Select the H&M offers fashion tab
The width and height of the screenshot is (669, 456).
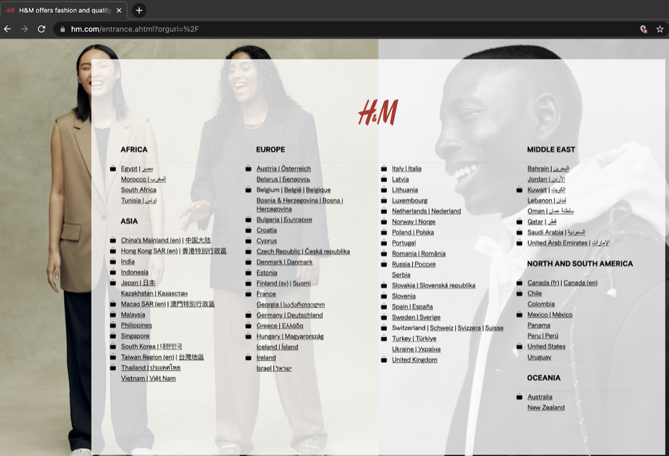pos(64,10)
